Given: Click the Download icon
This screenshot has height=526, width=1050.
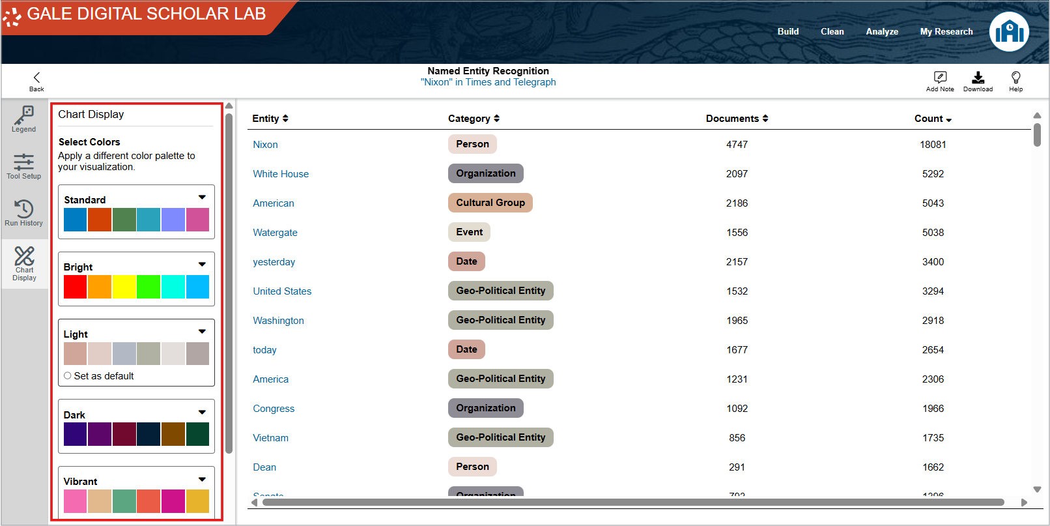Looking at the screenshot, I should click(x=978, y=77).
